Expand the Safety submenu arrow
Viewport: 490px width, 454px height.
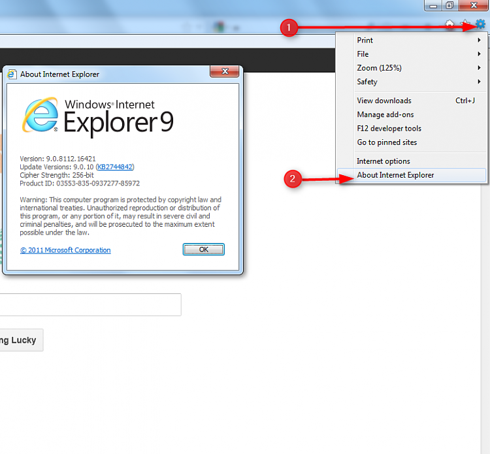coord(479,82)
